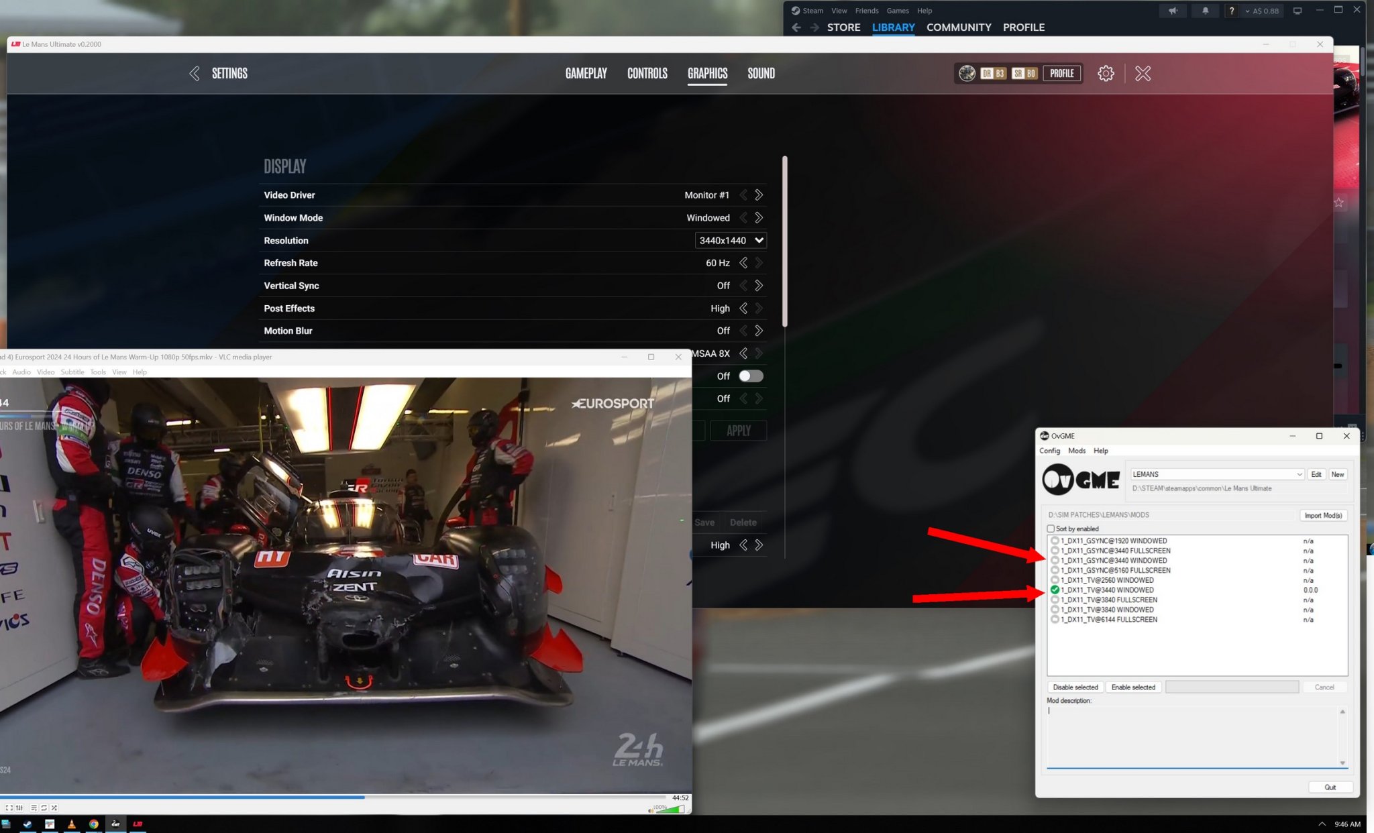
Task: Click the settings gear icon in header
Action: 1106,72
